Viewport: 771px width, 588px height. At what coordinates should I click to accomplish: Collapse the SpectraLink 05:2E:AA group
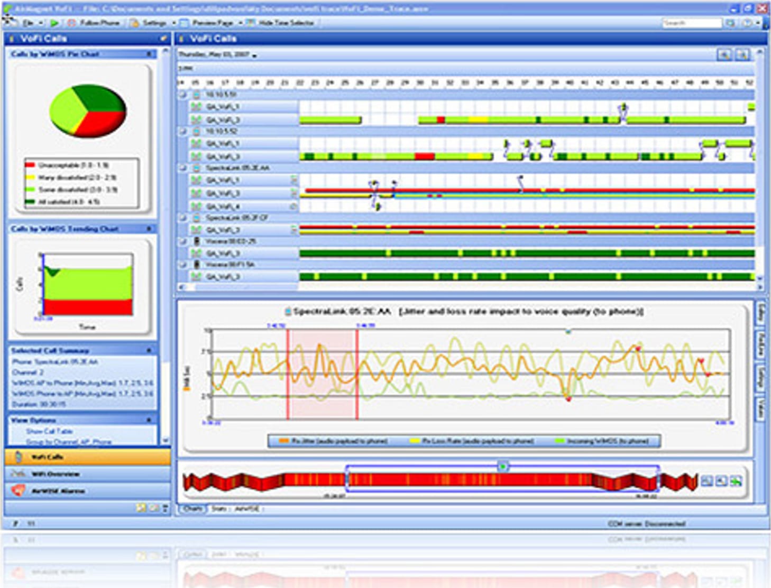coord(183,168)
